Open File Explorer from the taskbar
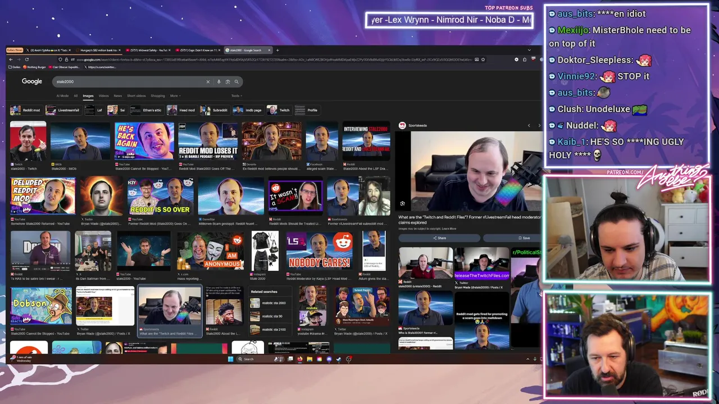Screen dimensions: 719x404 (310, 359)
